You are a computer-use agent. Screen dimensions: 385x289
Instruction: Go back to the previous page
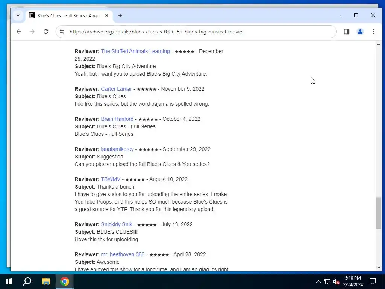19,32
